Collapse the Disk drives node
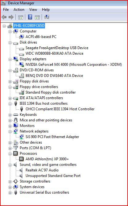 point(10,43)
